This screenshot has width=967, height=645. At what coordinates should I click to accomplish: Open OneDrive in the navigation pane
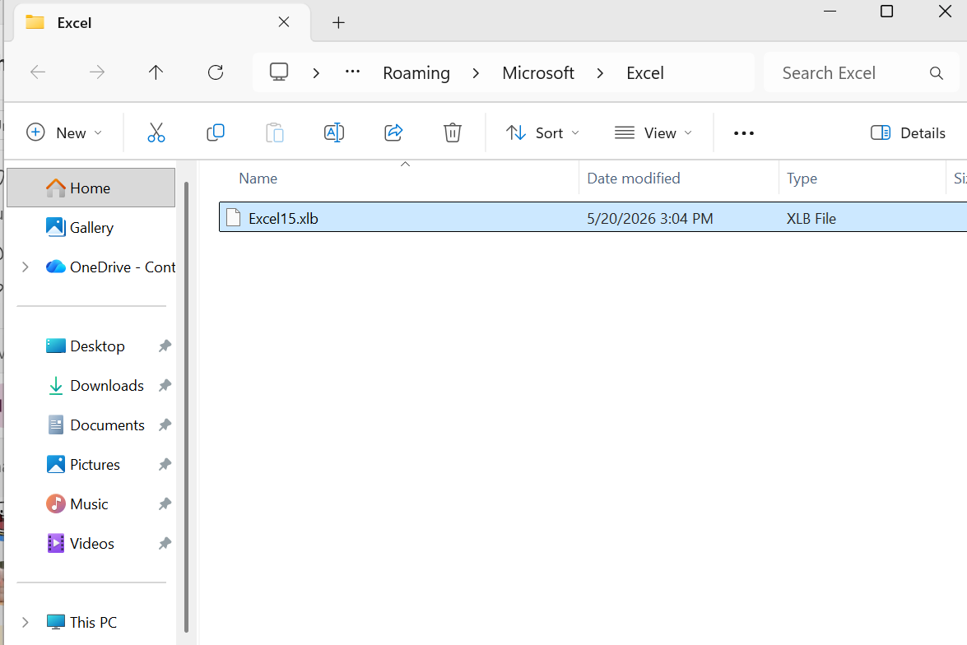[x=111, y=267]
